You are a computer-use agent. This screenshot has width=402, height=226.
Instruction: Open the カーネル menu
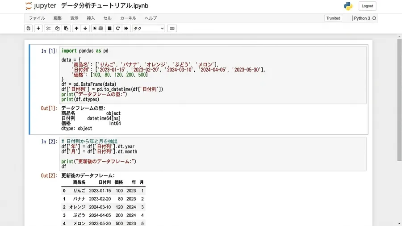128,18
